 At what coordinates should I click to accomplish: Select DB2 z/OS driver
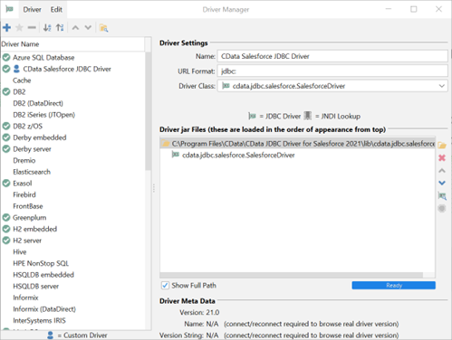pos(27,126)
